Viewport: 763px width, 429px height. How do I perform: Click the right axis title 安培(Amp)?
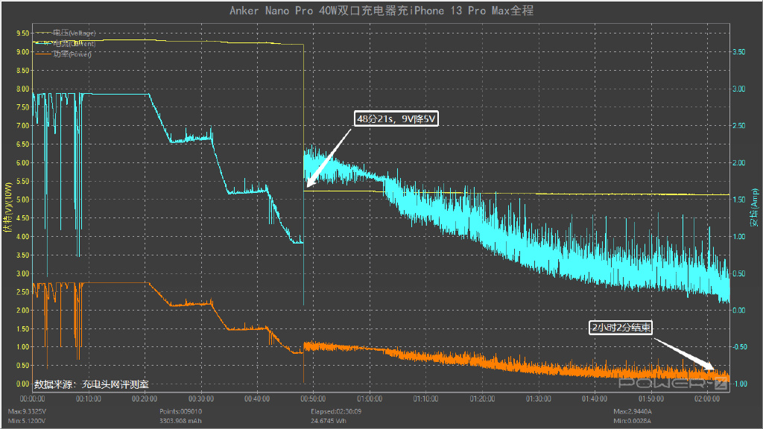(x=755, y=208)
